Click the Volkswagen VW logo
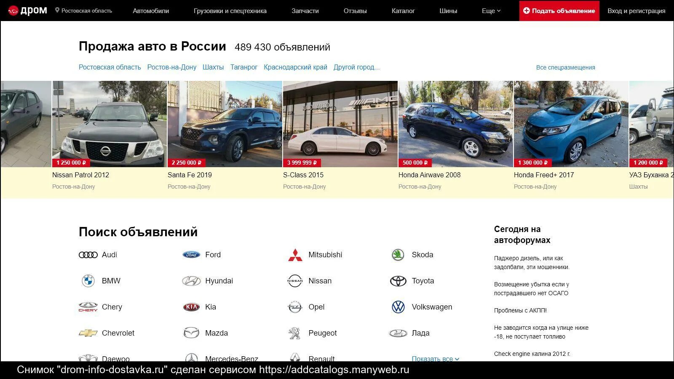The image size is (674, 379). pyautogui.click(x=398, y=307)
